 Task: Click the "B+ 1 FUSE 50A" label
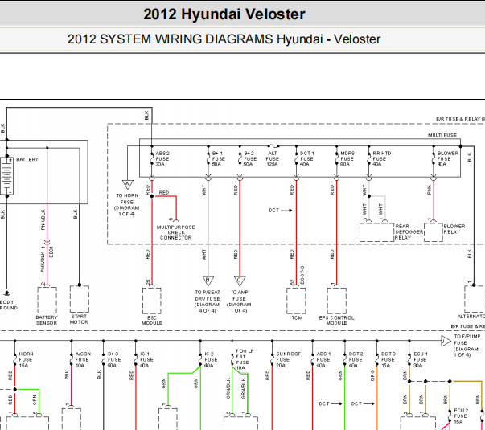219,158
